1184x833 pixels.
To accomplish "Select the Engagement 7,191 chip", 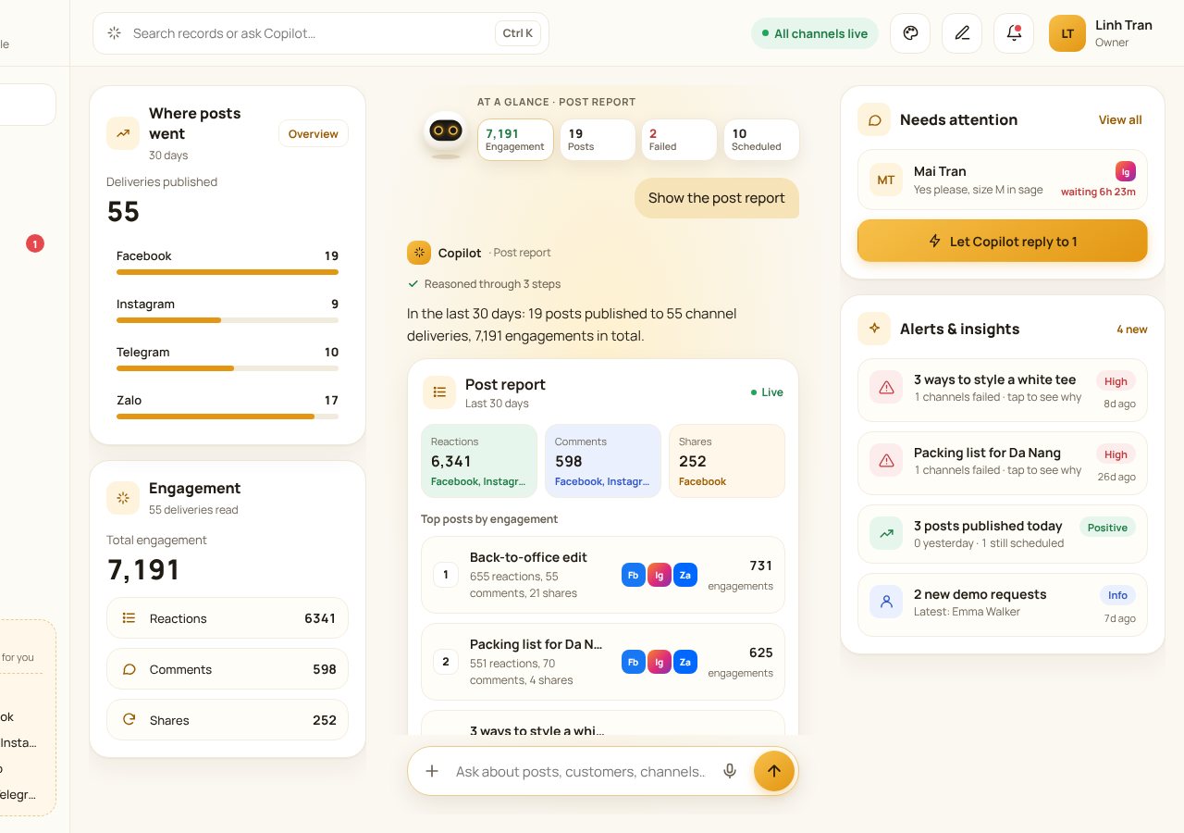I will click(515, 140).
